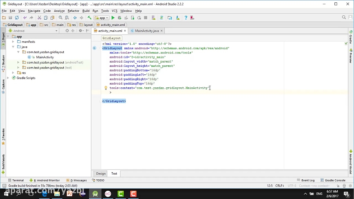Screen dimensions: 354x199
Task: Click the Help question mark icon
Action: [x=186, y=18]
